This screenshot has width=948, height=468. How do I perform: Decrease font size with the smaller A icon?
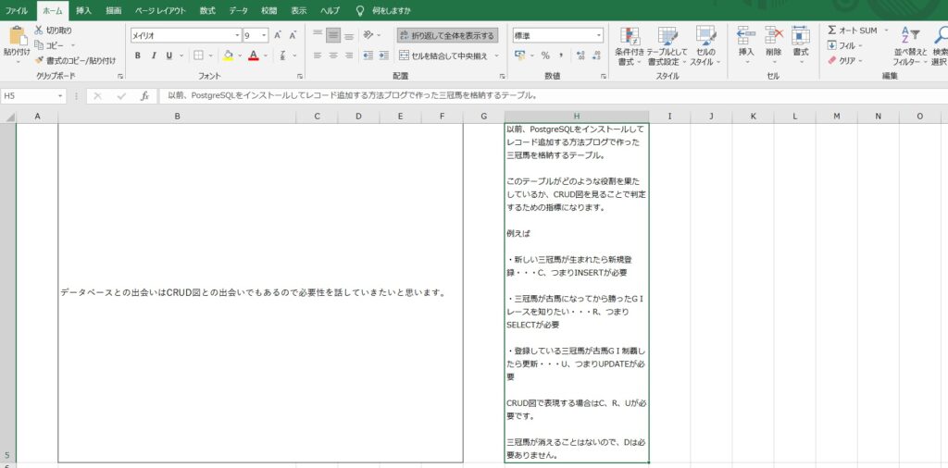[x=293, y=36]
